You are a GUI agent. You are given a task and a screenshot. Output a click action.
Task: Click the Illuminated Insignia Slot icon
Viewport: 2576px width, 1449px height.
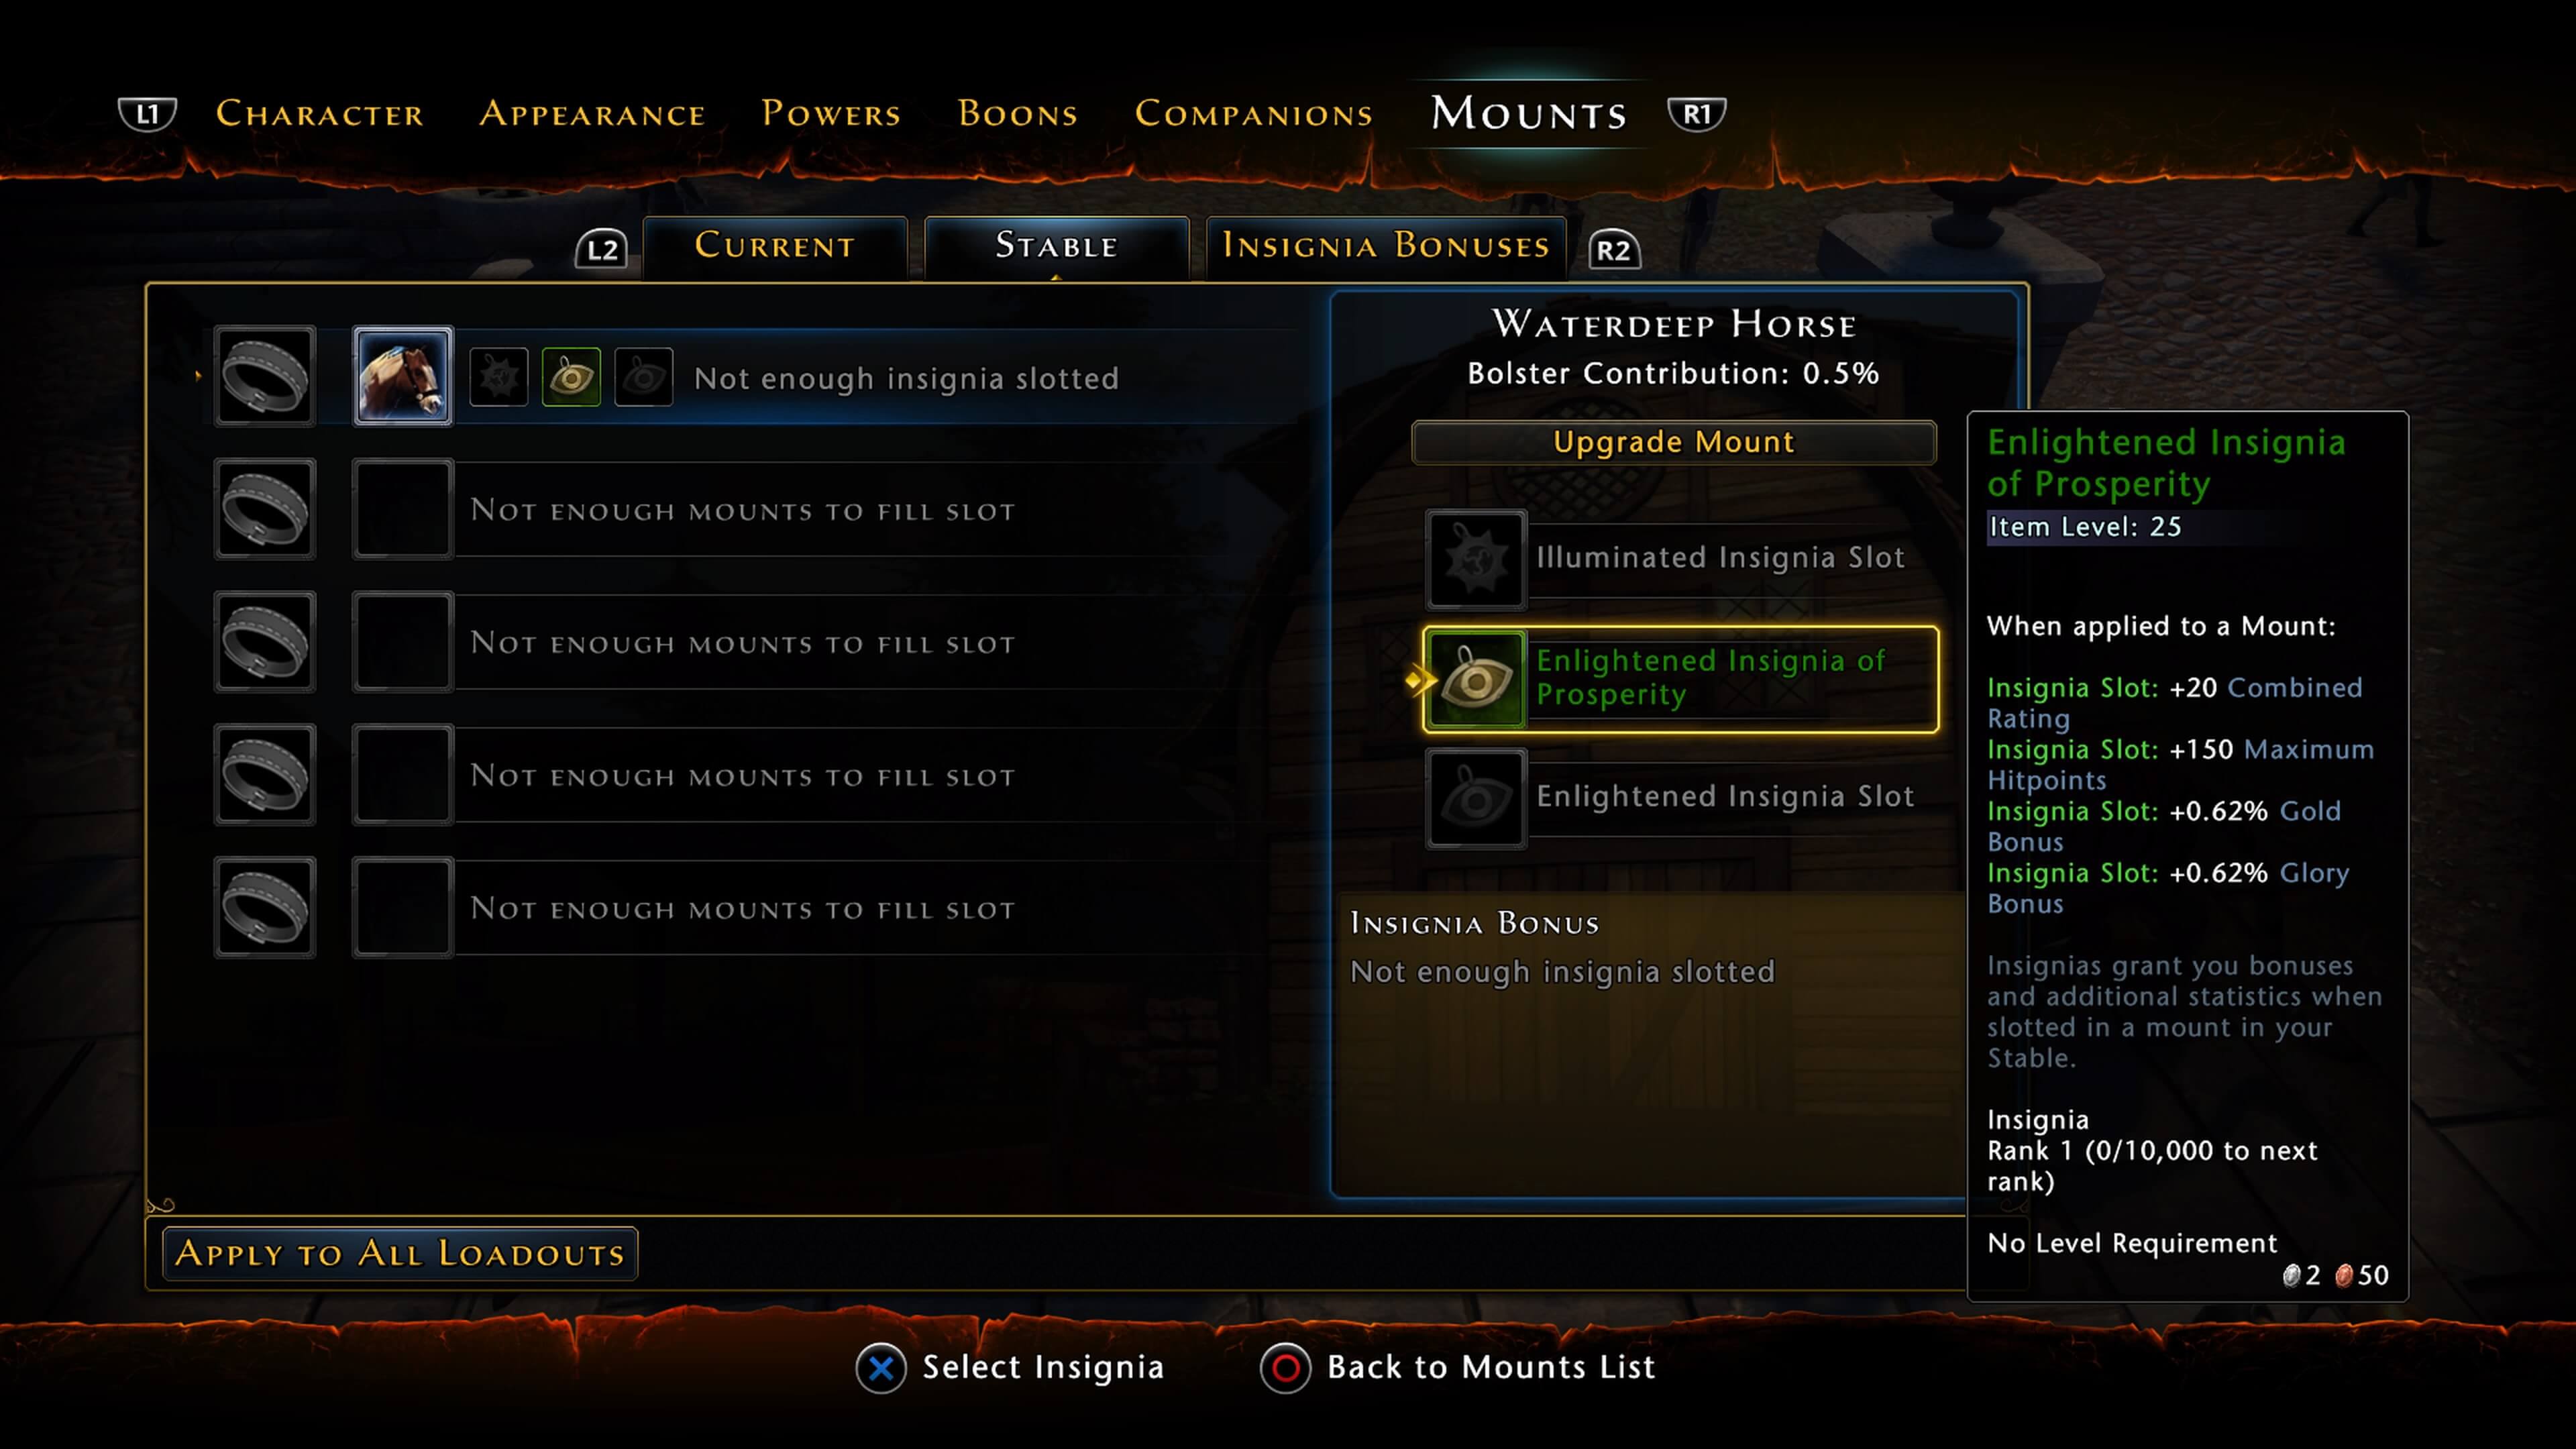(x=1476, y=559)
